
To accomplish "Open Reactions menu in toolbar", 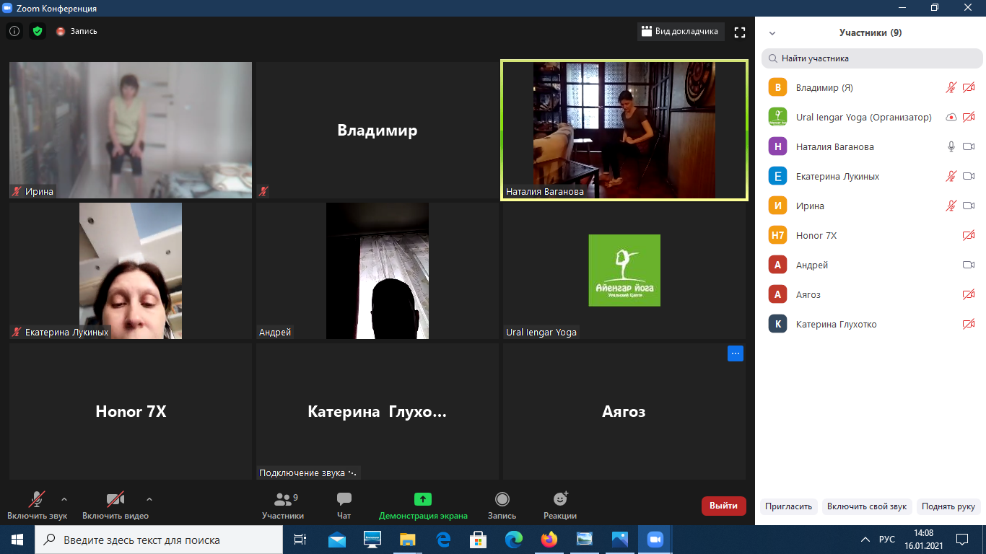I will pos(560,499).
